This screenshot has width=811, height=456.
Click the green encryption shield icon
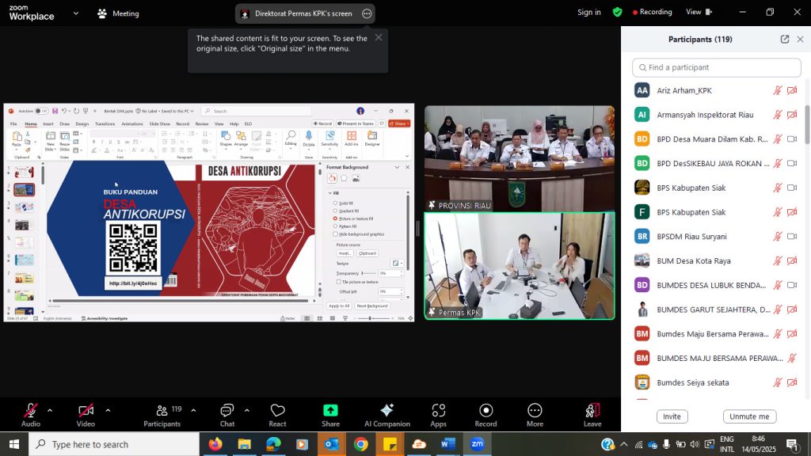pos(618,13)
